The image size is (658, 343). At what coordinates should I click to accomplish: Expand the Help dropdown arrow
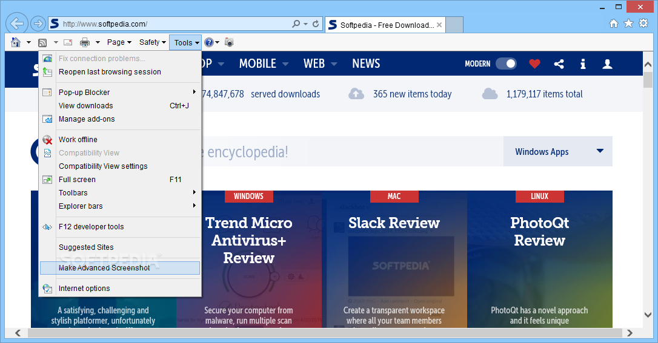pos(218,42)
